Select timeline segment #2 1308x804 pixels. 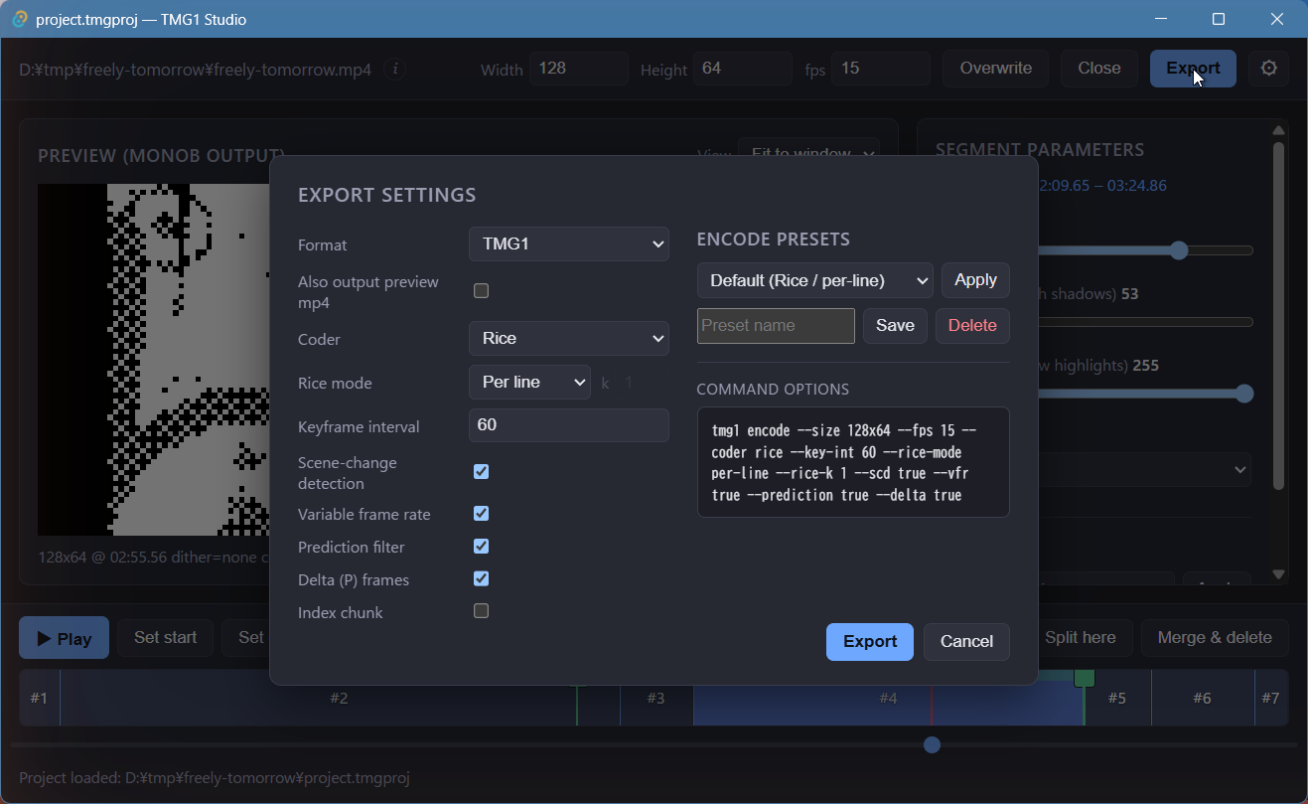[339, 698]
